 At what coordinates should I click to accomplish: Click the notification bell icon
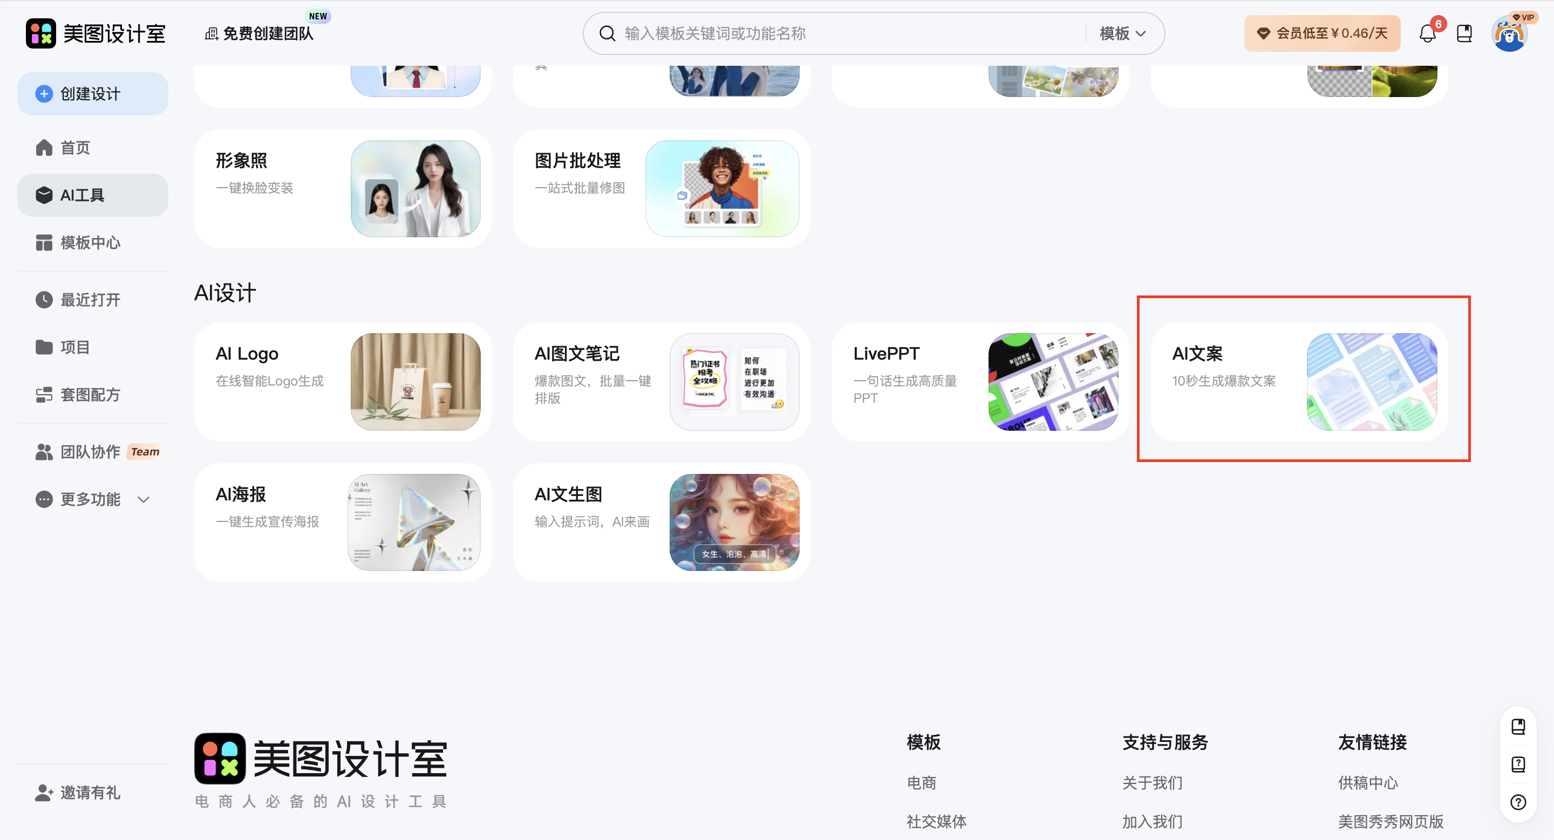click(1427, 33)
